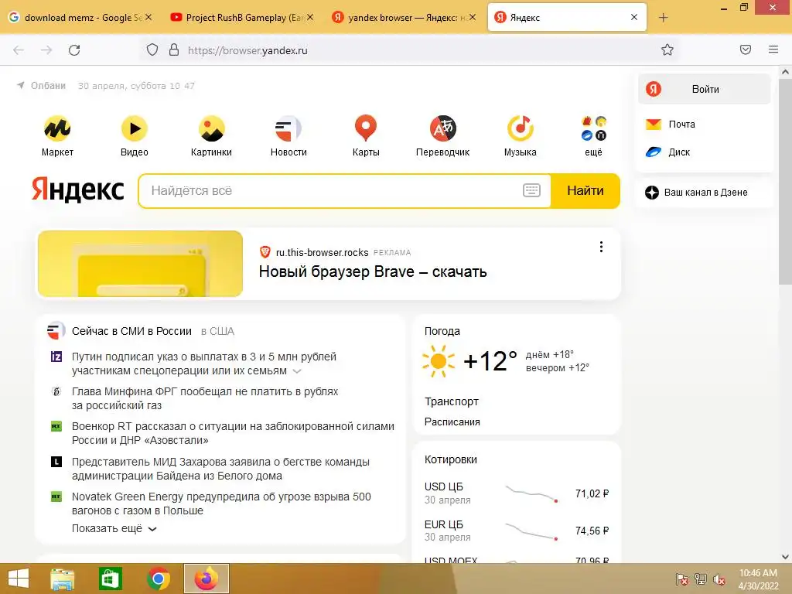Open File Explorer from taskbar
This screenshot has height=594, width=792.
pyautogui.click(x=62, y=579)
